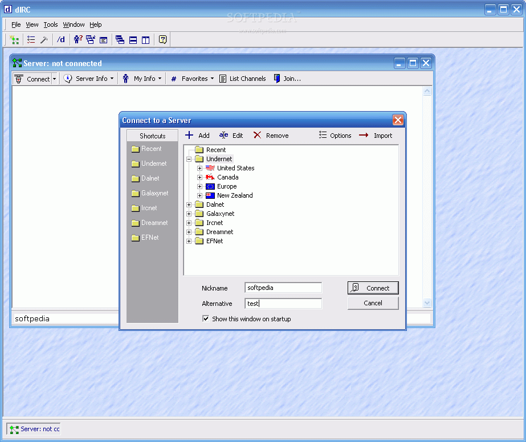Click the Server window scrollbar down arrow
Image resolution: width=526 pixels, height=442 pixels.
(427, 303)
